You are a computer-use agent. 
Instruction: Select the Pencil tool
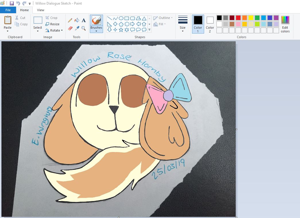click(70, 20)
